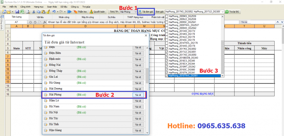Screen dimensions: 284x136
Task: Collapse the Đơn giá combo box
Action: pyautogui.click(x=222, y=12)
